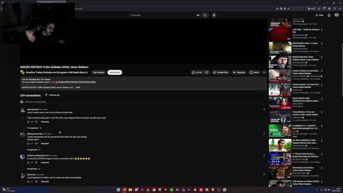This screenshot has width=343, height=193.
Task: Open Firefox extensions puzzle icon
Action: [x=319, y=9]
